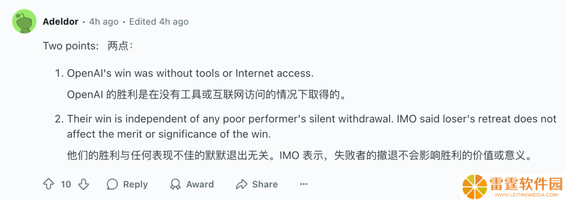
Task: Open Adeldor's green Snoo avatar
Action: point(25,21)
